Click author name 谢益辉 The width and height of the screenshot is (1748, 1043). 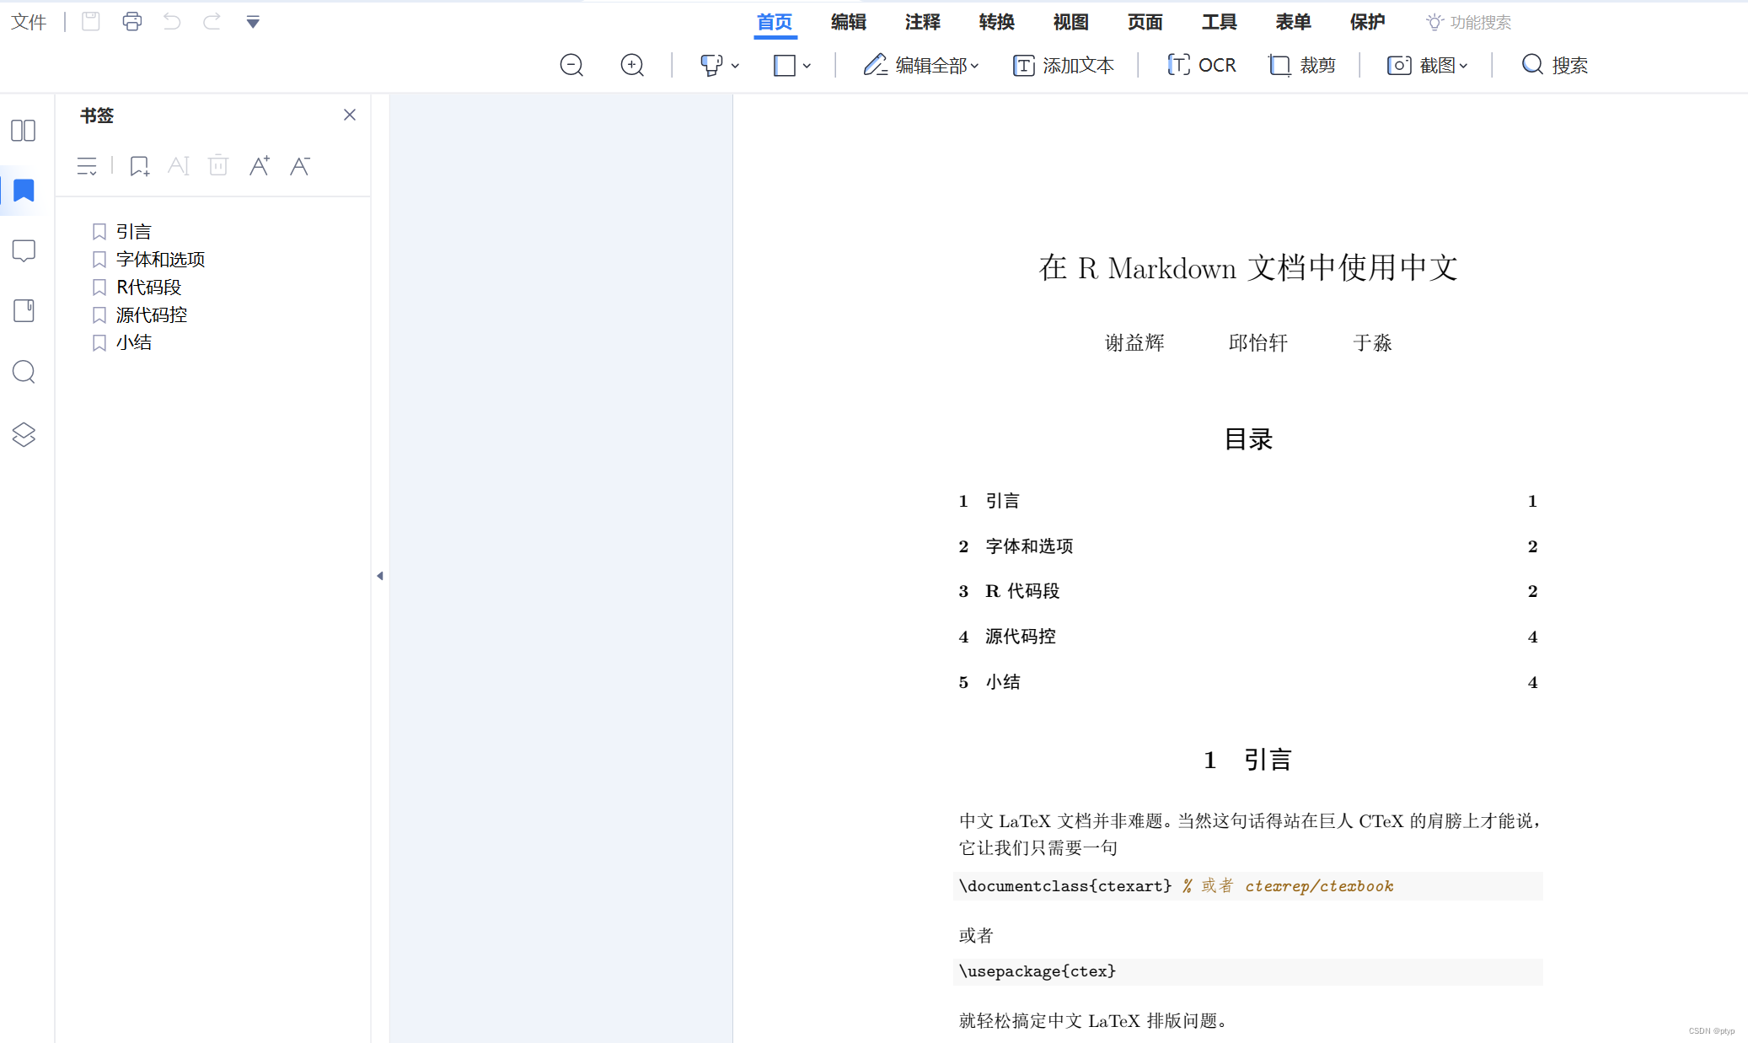(1134, 342)
